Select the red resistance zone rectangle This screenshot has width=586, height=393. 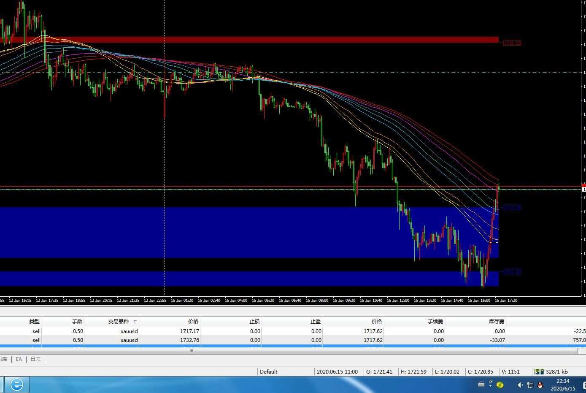tap(249, 40)
